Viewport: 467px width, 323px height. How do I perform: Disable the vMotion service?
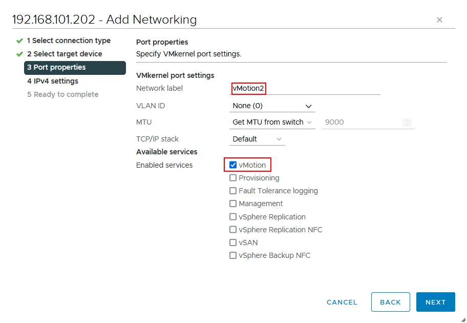[x=233, y=165]
